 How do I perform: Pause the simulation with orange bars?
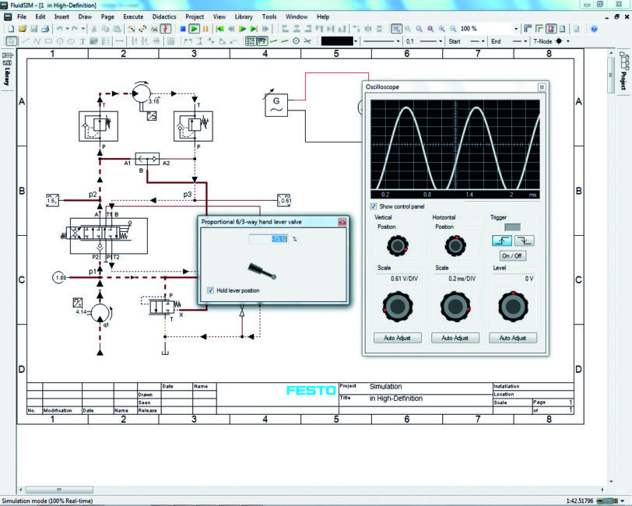coord(205,29)
